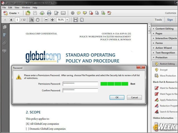Click the green password strength meter

(x=114, y=84)
